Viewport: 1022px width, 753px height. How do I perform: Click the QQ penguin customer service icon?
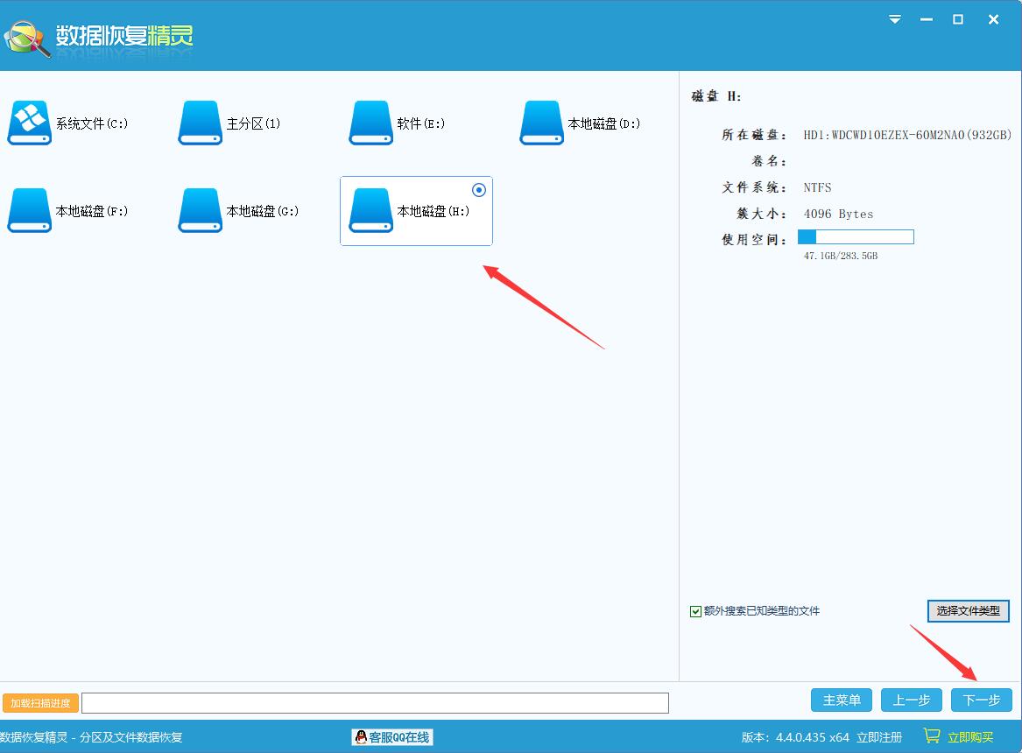tap(360, 737)
